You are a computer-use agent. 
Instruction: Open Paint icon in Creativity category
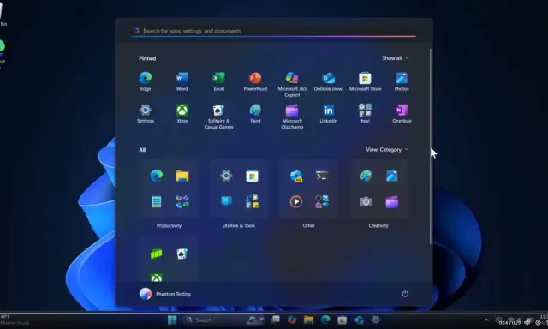click(x=366, y=176)
